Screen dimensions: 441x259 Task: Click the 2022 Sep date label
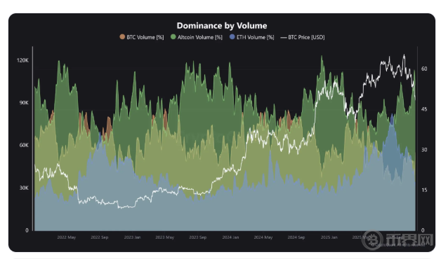[100, 237]
